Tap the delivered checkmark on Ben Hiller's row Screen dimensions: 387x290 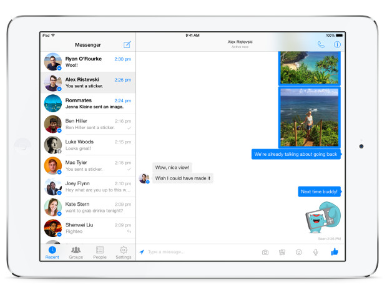tap(129, 128)
